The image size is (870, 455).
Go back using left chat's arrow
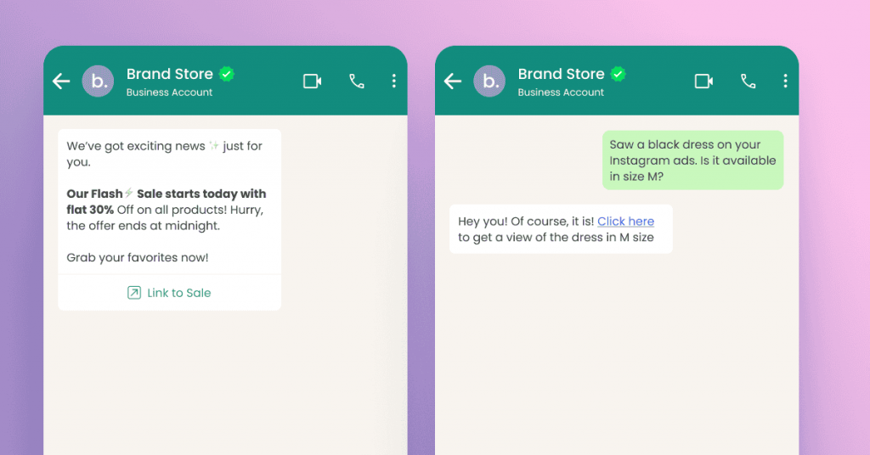(61, 81)
